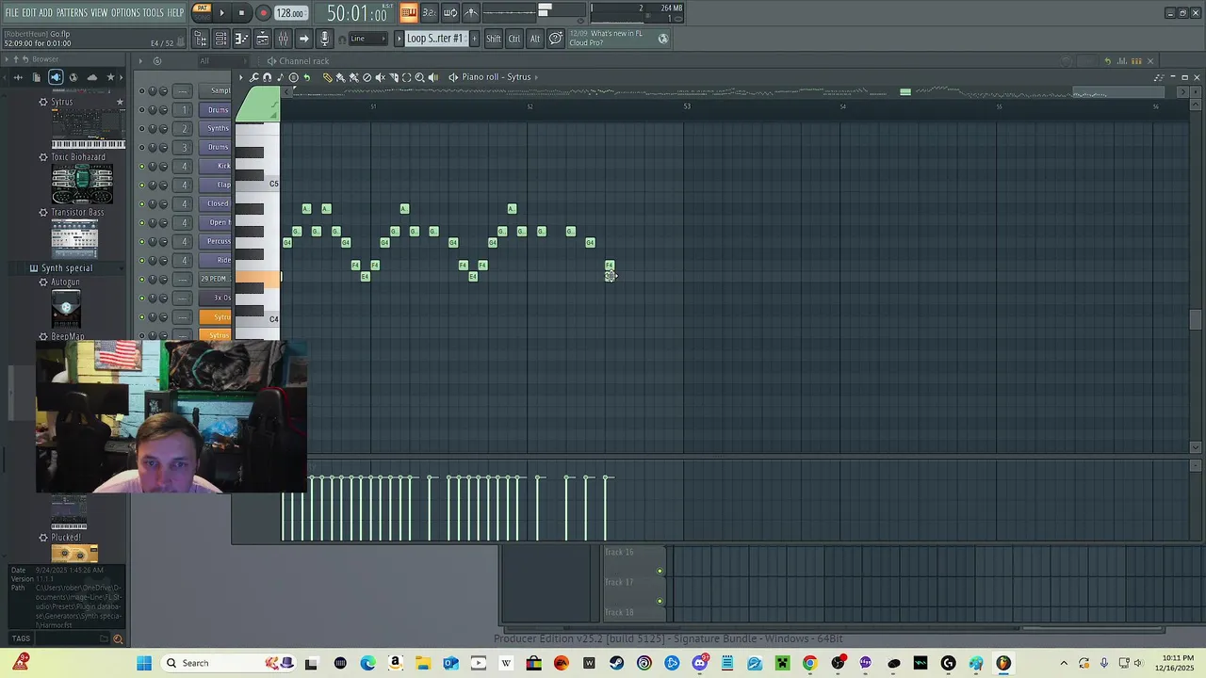
Task: Open the Line snap dropdown
Action: (x=368, y=39)
